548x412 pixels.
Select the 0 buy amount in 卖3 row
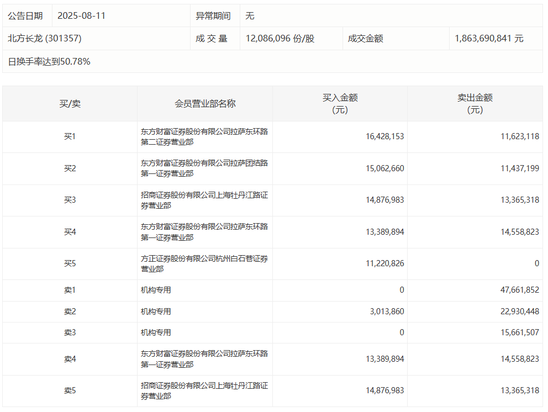point(402,332)
